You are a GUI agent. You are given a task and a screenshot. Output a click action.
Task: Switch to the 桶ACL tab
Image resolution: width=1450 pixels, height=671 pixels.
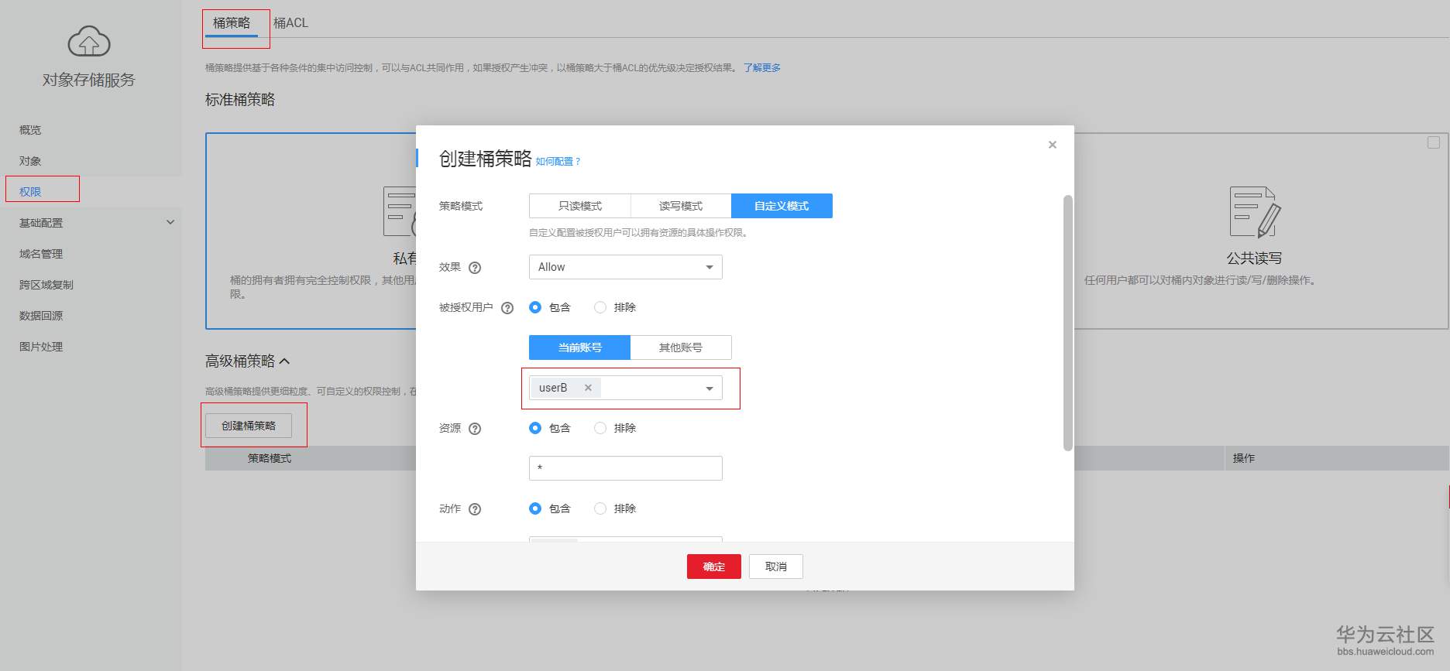[x=291, y=23]
